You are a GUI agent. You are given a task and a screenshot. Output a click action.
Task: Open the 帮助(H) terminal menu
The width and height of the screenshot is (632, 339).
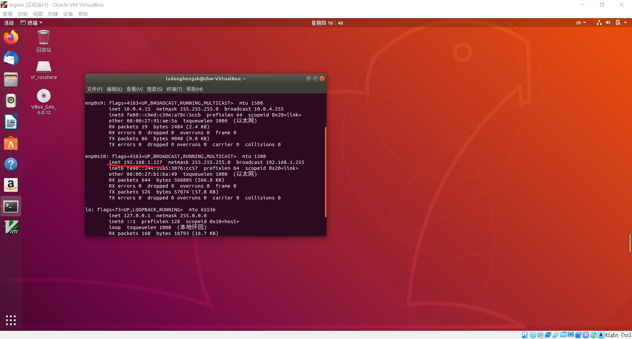point(195,89)
